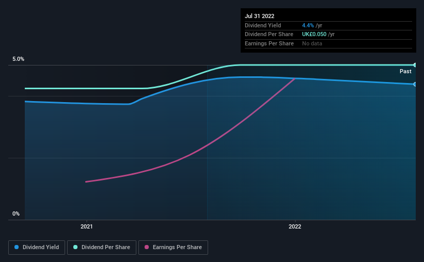The height and width of the screenshot is (262, 424).
Task: Click the 4.4% dividend yield value
Action: coord(308,25)
